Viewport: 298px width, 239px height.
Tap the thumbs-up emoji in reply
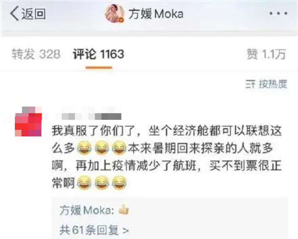pyautogui.click(x=124, y=210)
